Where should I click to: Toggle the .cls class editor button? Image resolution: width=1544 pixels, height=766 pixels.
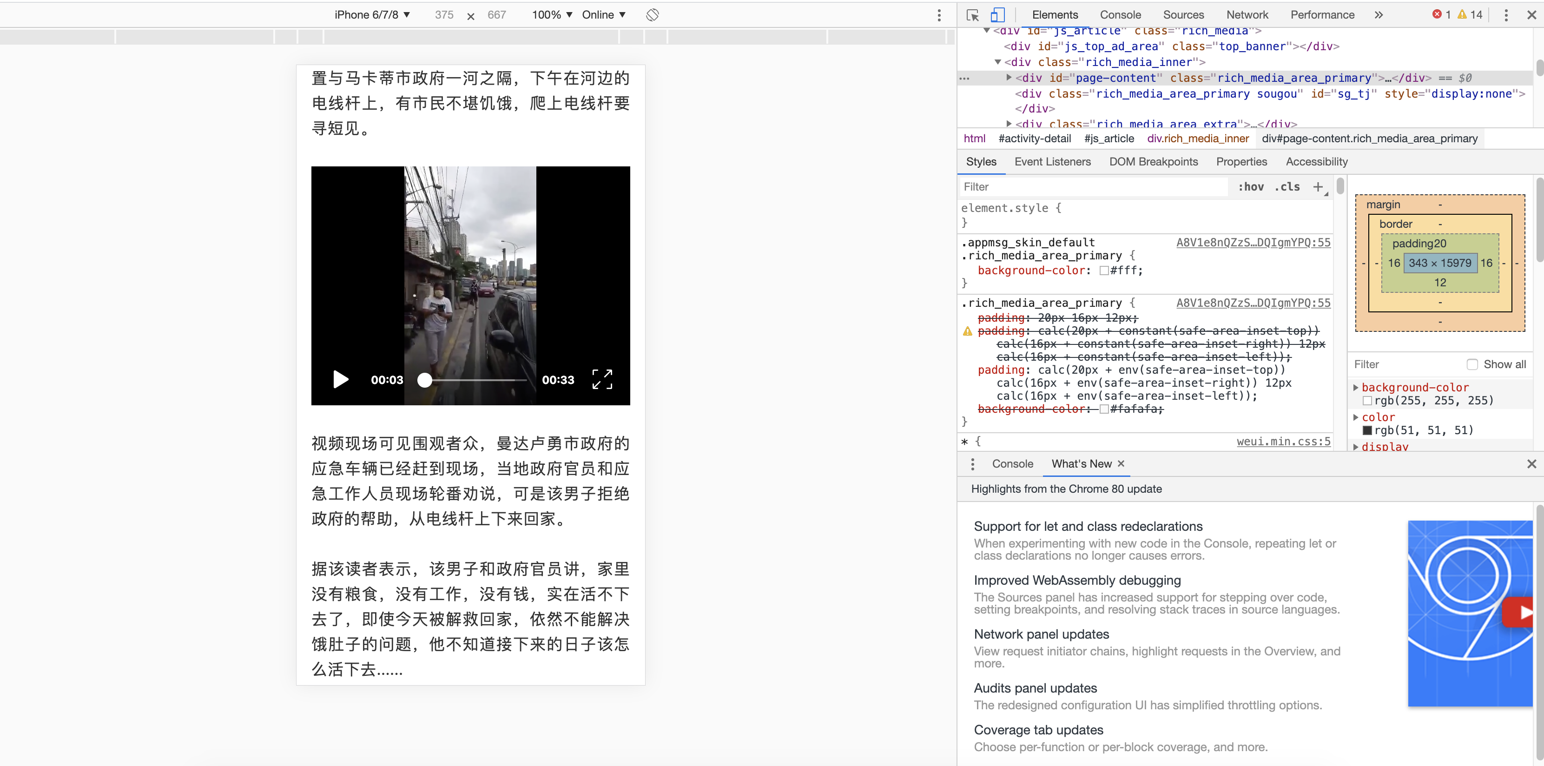pyautogui.click(x=1287, y=187)
